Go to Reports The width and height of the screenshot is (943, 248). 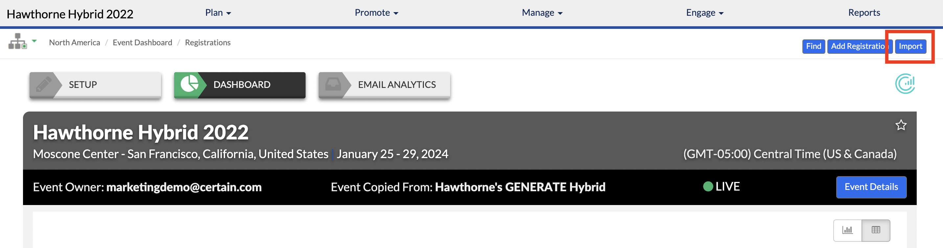click(x=864, y=13)
